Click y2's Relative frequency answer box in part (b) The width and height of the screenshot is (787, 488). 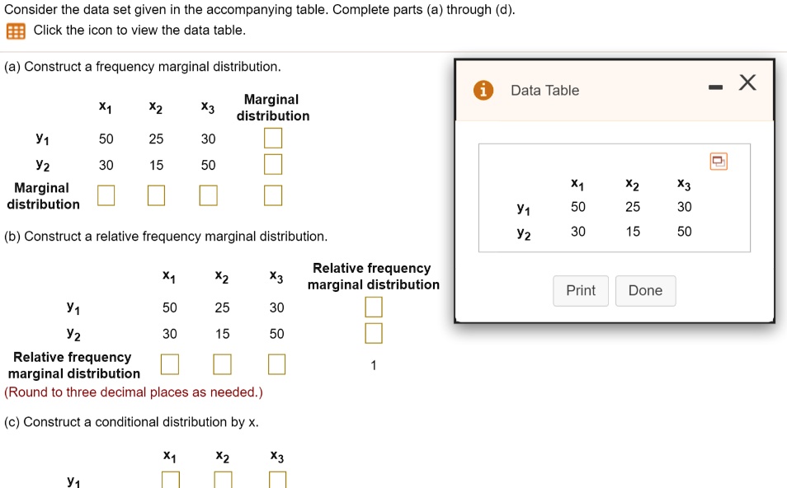(373, 332)
